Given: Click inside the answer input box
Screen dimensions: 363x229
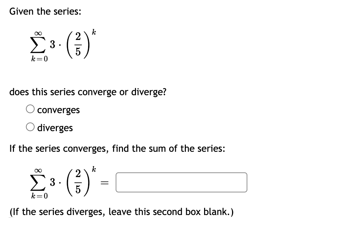Looking at the screenshot, I should coord(181,182).
